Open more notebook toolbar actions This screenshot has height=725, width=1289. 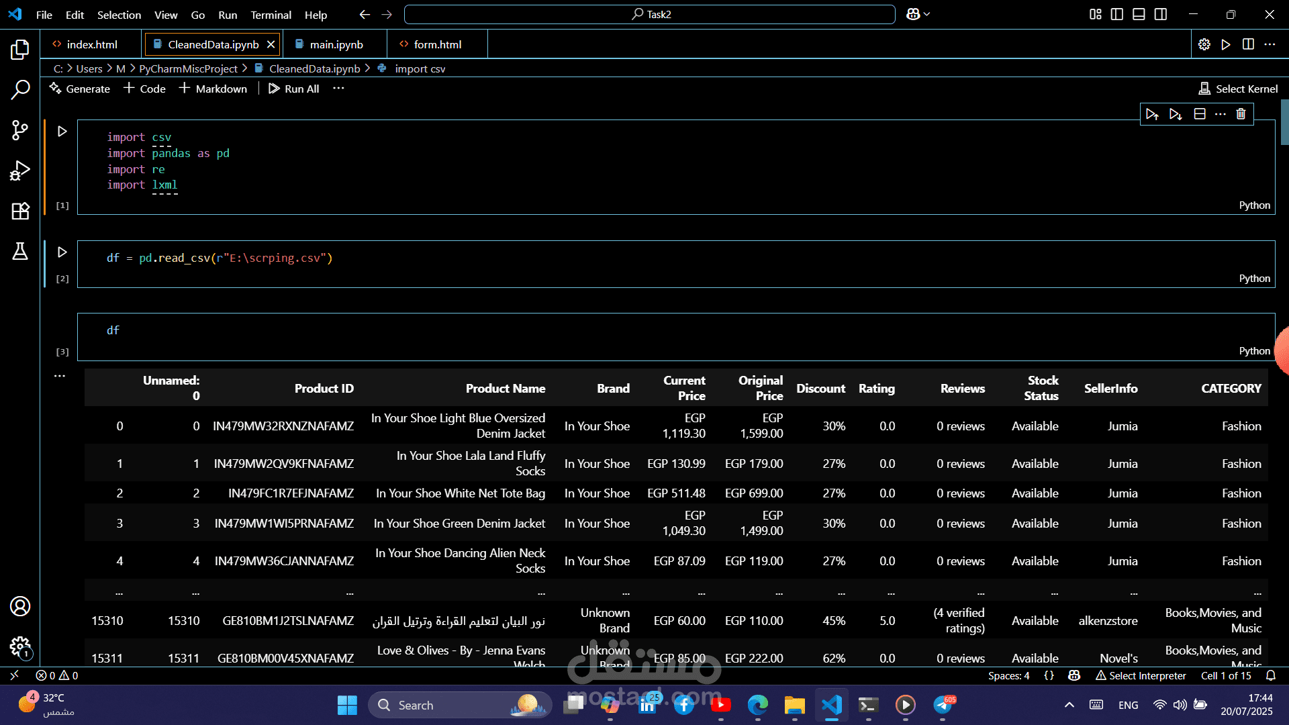point(338,89)
